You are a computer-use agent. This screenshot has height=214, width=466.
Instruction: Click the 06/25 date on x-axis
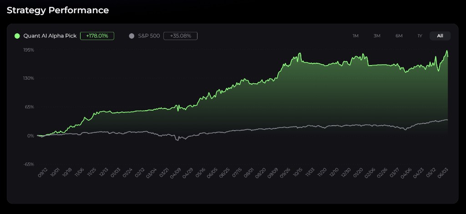click(x=224, y=173)
